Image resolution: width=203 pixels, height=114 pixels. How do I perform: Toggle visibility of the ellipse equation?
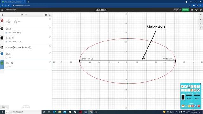(x=2, y=20)
